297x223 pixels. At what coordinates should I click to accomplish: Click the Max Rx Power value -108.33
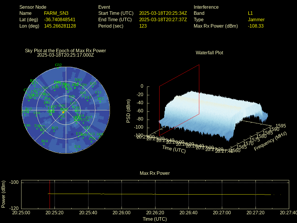coord(256,26)
